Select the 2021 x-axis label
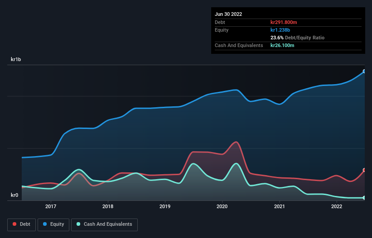 point(280,206)
